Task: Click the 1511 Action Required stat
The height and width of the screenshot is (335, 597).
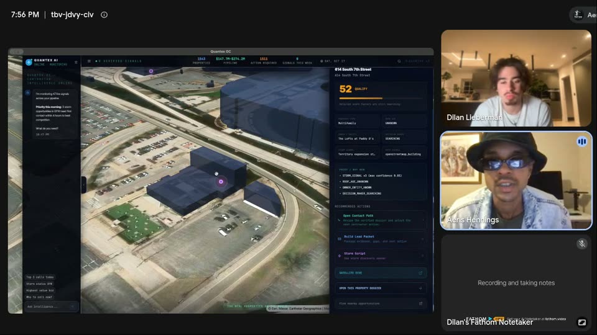Action: click(264, 61)
